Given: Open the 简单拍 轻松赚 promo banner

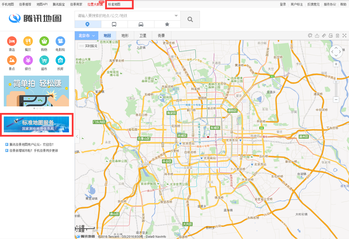Looking at the screenshot, I should (36, 91).
